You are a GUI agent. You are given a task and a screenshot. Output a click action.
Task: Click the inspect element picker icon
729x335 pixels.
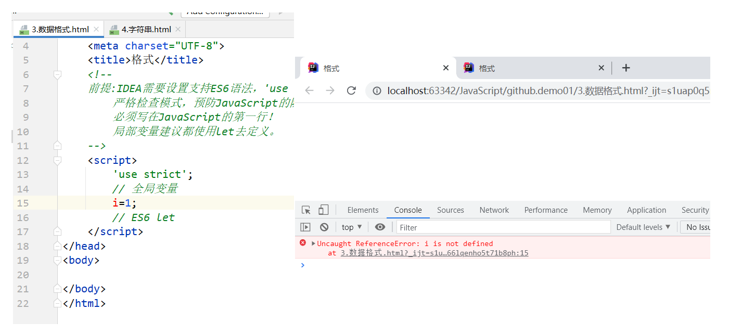306,210
